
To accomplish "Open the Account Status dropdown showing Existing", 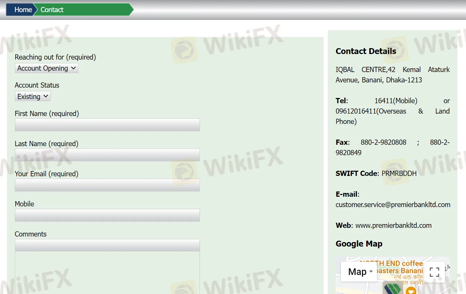I will click(33, 96).
